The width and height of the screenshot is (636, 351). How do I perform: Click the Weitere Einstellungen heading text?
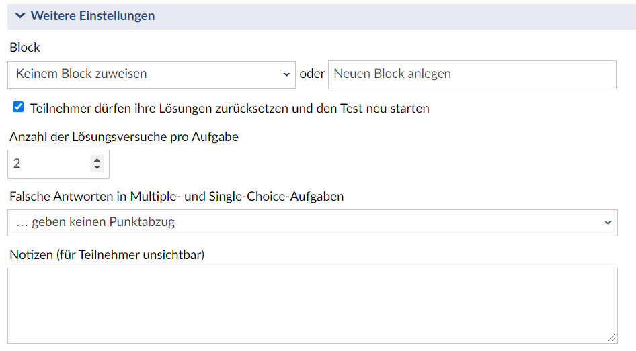(x=93, y=16)
